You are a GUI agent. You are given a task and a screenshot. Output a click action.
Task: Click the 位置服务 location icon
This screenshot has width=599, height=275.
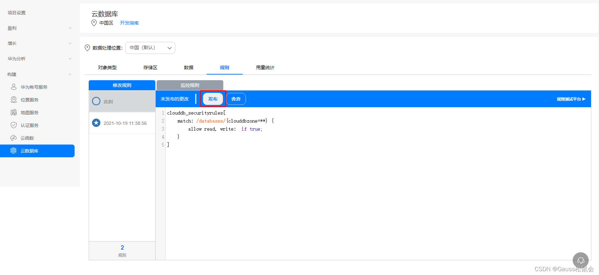(14, 100)
